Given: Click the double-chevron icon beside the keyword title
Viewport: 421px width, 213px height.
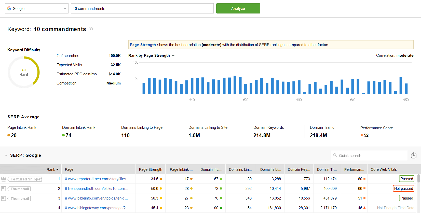Looking at the screenshot, I should click(x=91, y=29).
